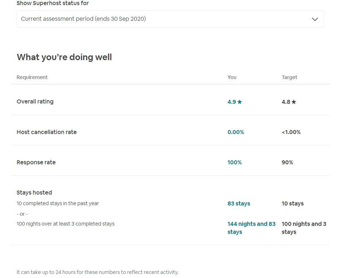Click the chevron arrow of the period selector
Screen dimensions: 350x278
click(315, 19)
